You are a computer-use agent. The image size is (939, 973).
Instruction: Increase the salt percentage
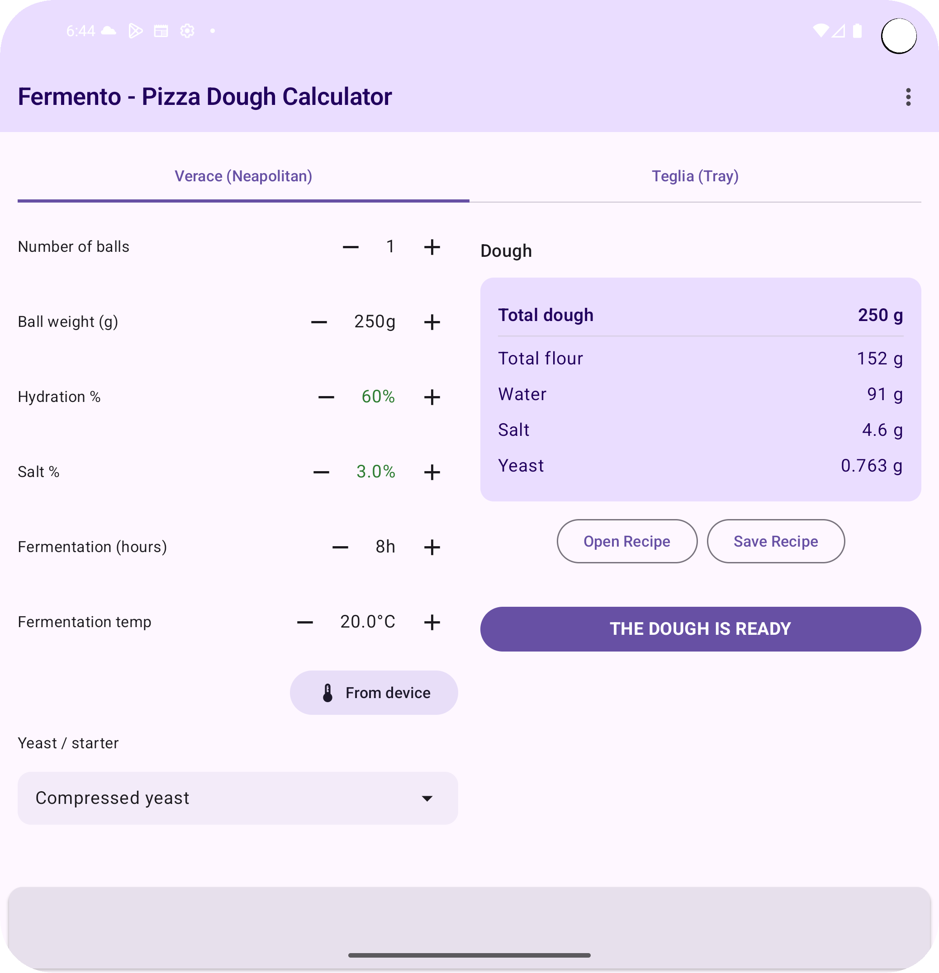click(432, 472)
